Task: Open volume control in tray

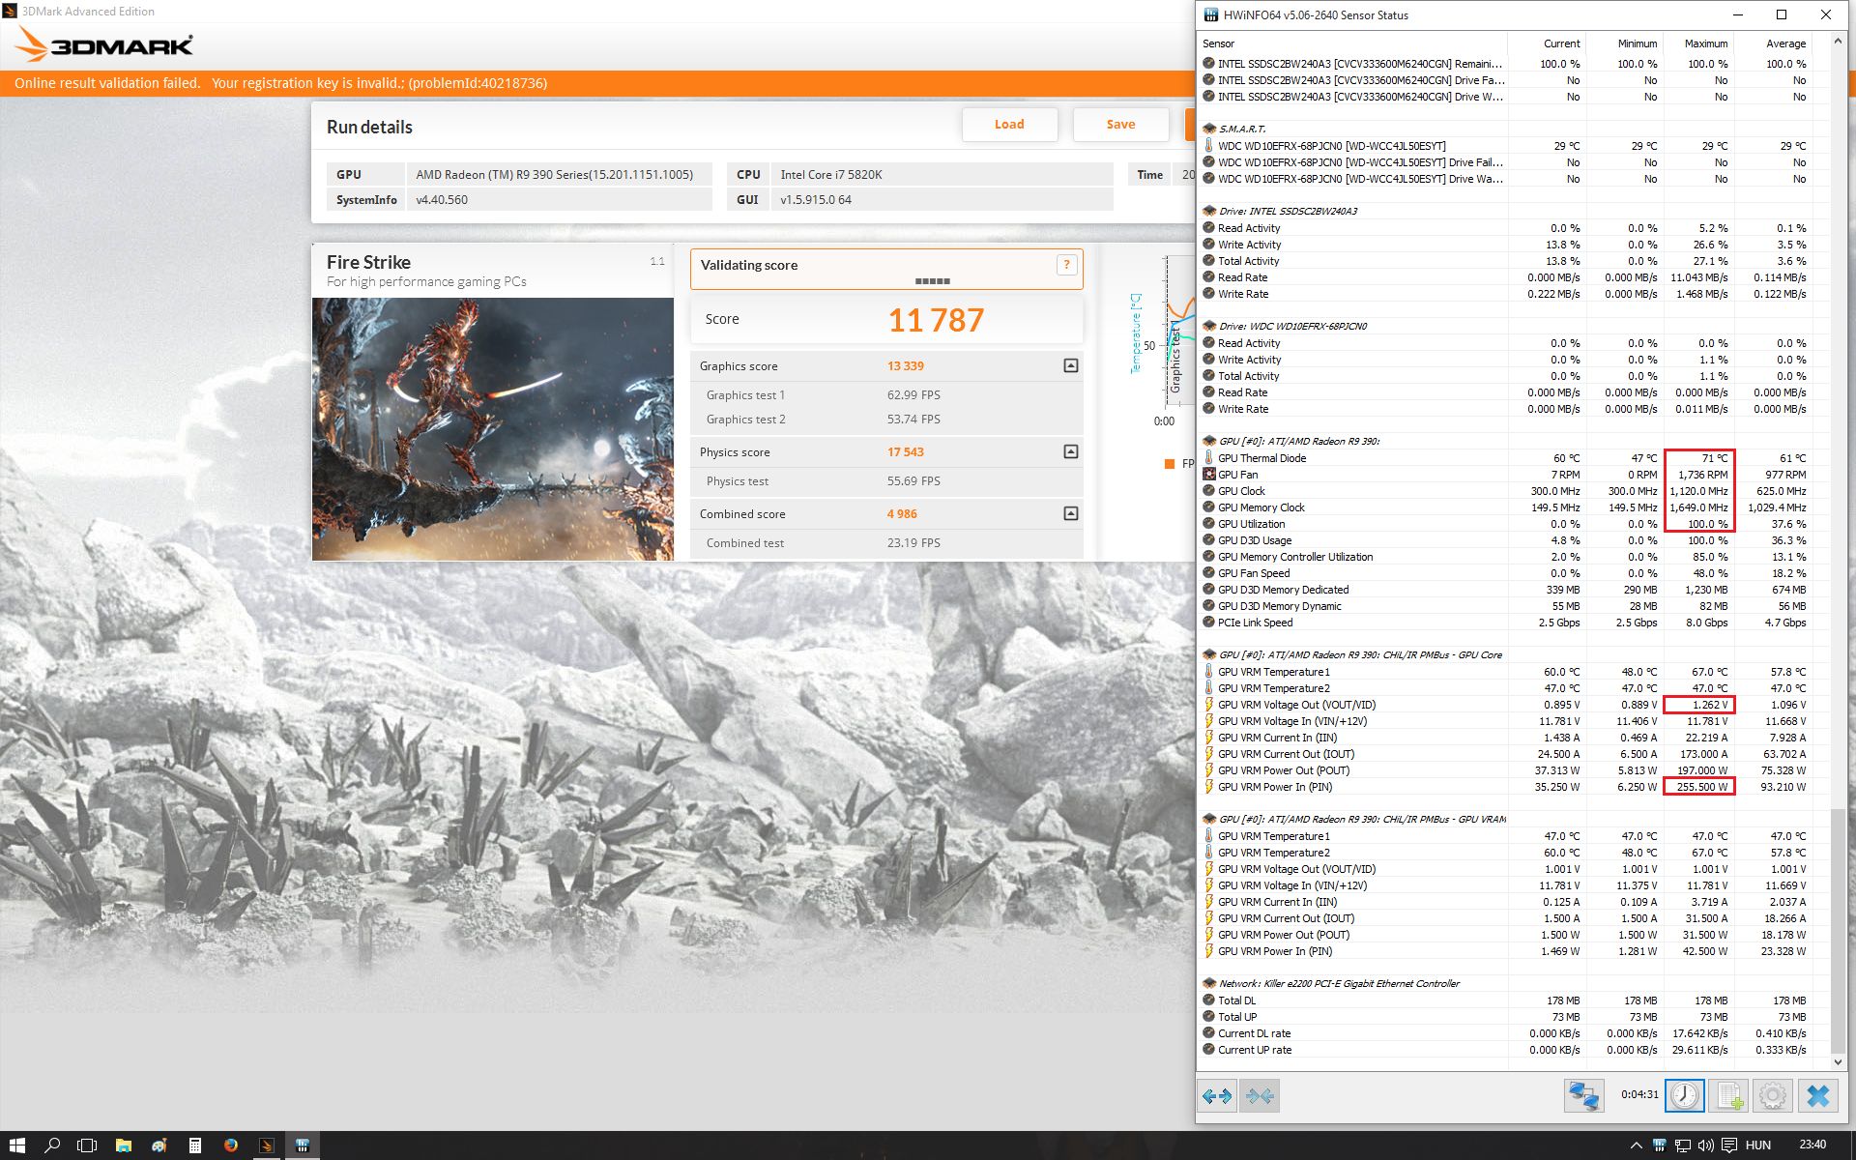Action: pos(1705,1145)
